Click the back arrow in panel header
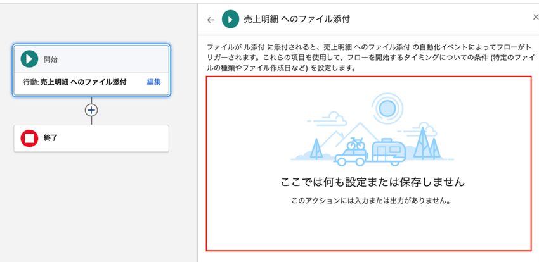 click(211, 20)
